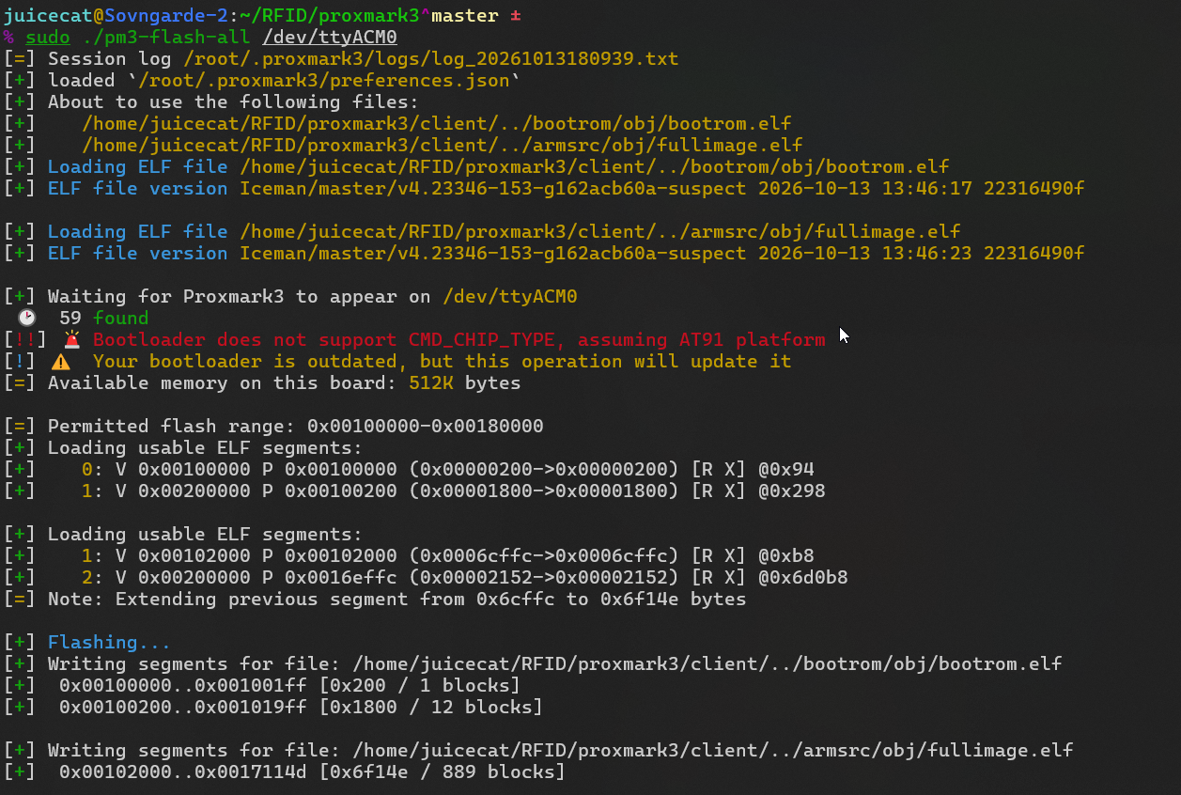Viewport: 1181px width, 795px height.
Task: Click the session log file path
Action: pyautogui.click(x=430, y=58)
